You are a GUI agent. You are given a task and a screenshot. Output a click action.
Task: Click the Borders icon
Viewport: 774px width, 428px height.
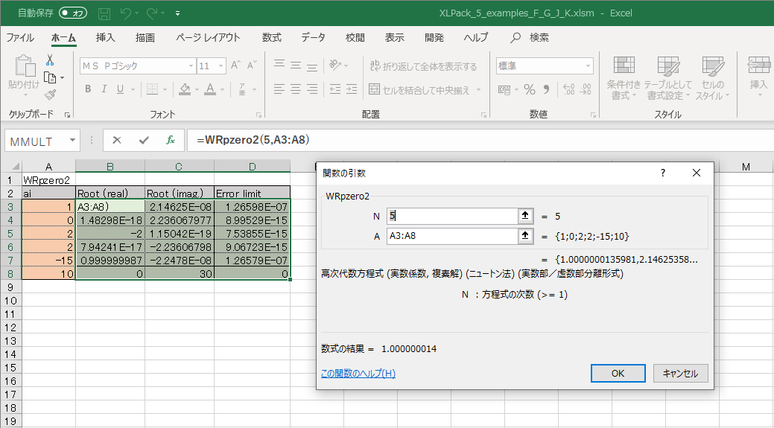click(153, 89)
